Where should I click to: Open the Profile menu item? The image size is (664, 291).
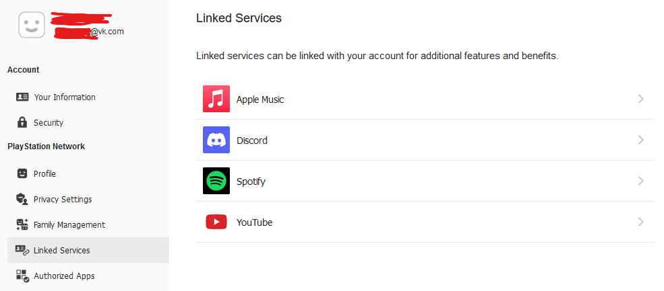44,173
